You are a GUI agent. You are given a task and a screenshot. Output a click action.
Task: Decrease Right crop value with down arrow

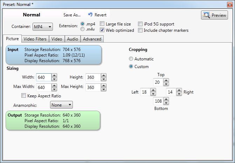[x=179, y=94]
